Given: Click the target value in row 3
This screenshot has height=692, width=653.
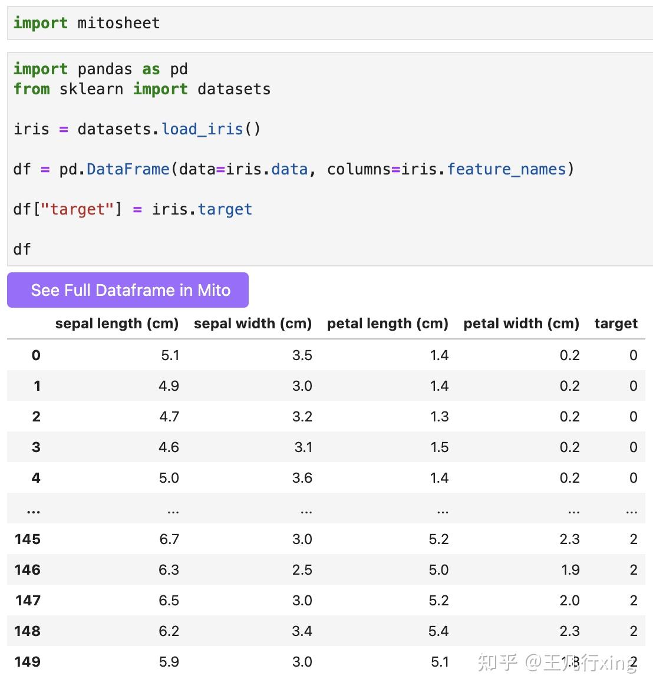Looking at the screenshot, I should 633,447.
